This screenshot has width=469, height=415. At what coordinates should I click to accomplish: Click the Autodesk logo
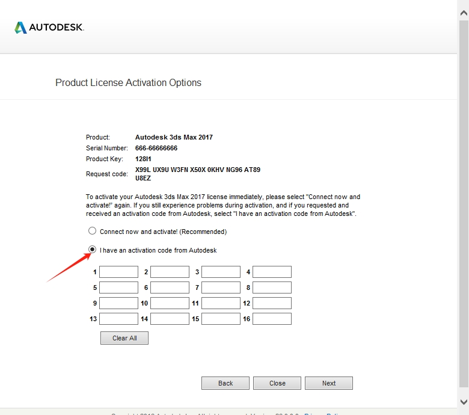coord(49,28)
